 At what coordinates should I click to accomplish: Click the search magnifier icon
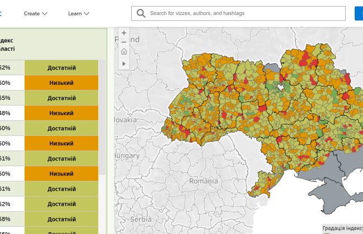click(x=141, y=13)
